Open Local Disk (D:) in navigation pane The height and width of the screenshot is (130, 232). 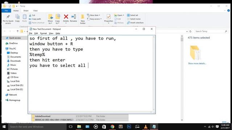click(15, 85)
